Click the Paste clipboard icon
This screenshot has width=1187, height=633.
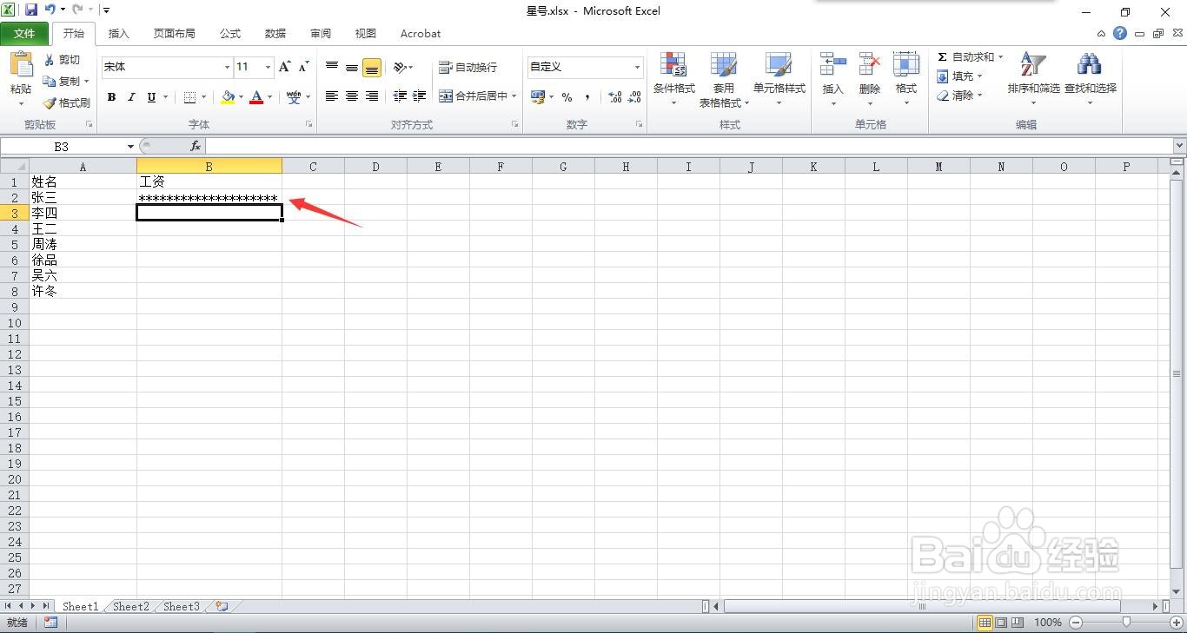21,66
